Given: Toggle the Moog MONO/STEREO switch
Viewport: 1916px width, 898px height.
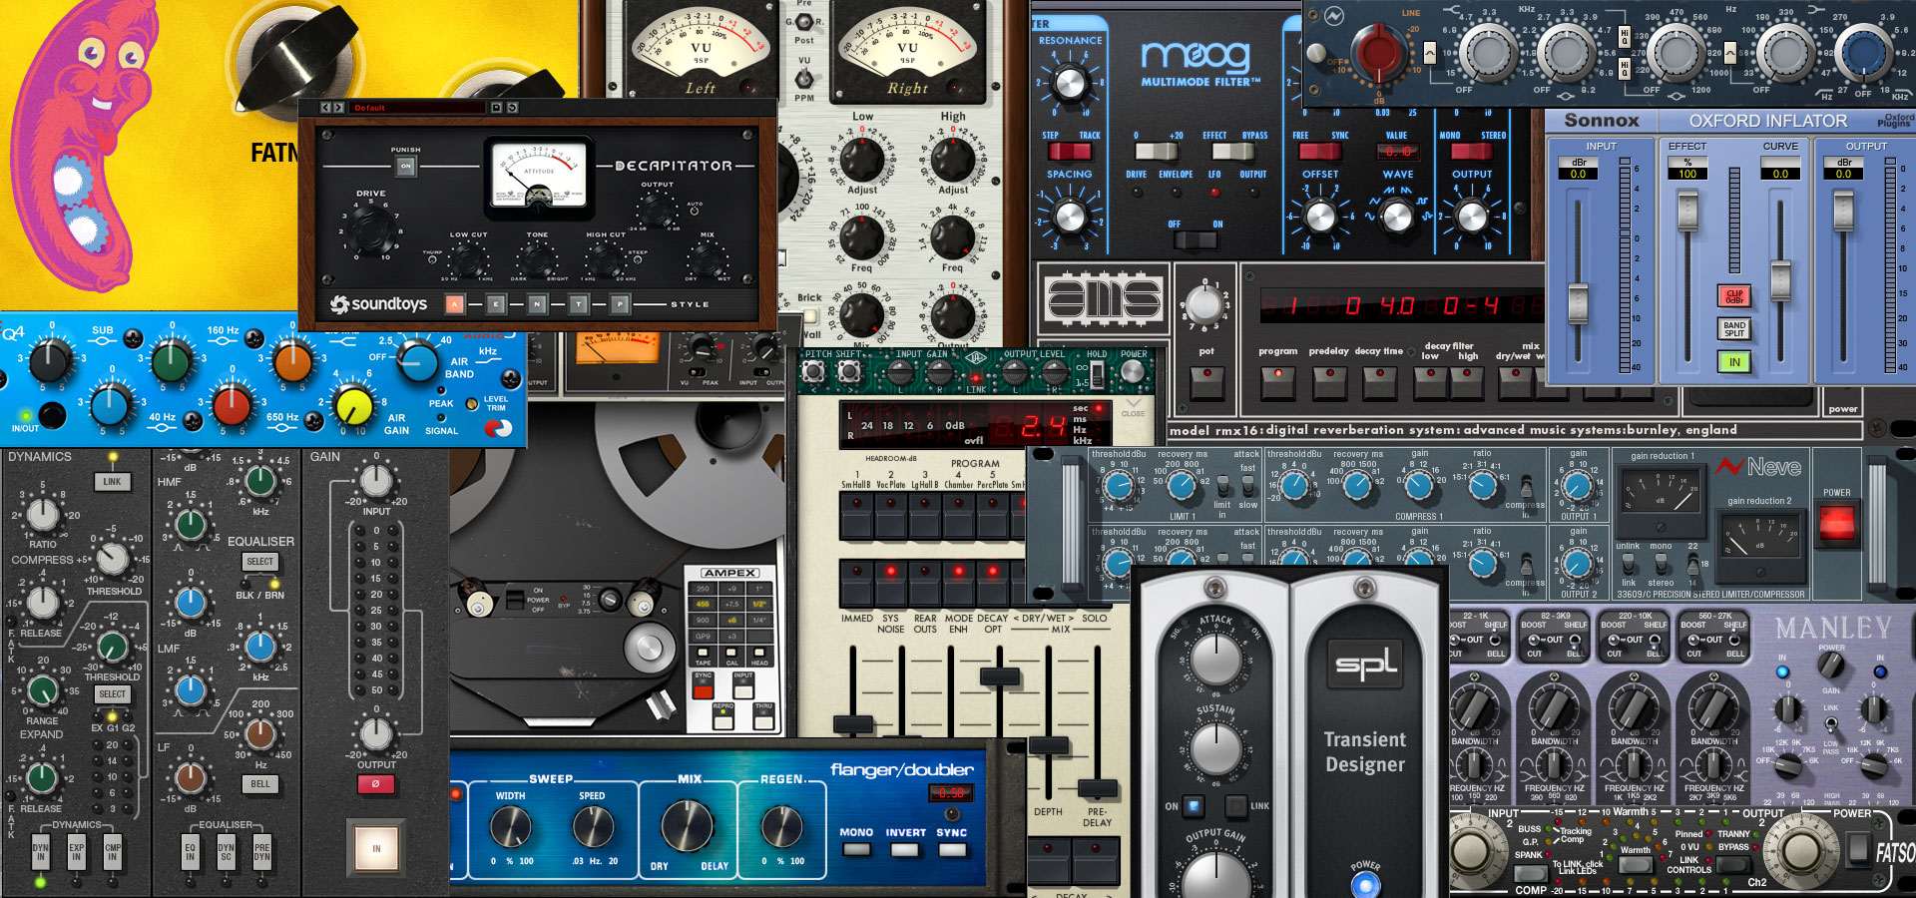Looking at the screenshot, I should (1471, 151).
